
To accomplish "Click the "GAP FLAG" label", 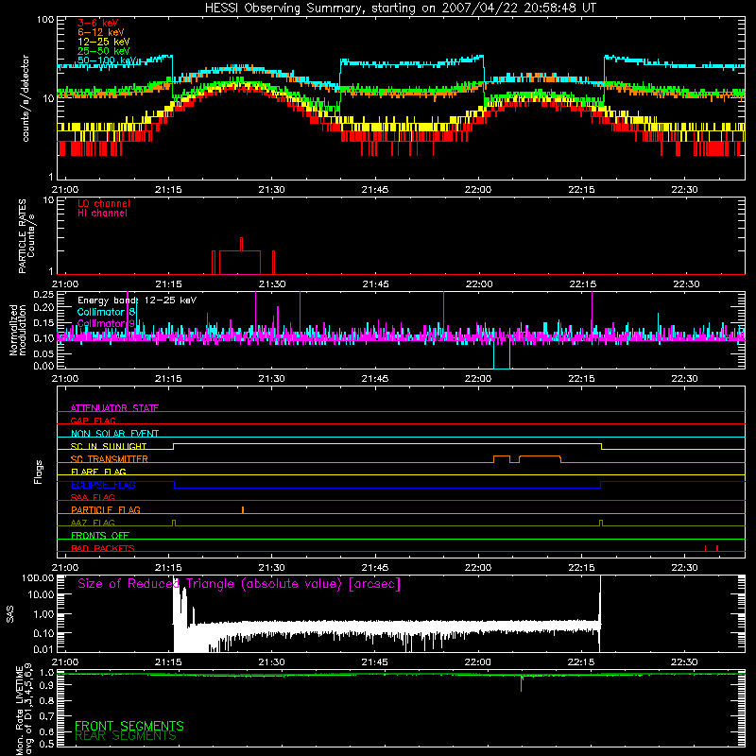I will (x=93, y=421).
